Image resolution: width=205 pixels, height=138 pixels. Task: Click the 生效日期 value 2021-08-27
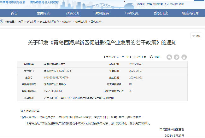click(x=136, y=71)
